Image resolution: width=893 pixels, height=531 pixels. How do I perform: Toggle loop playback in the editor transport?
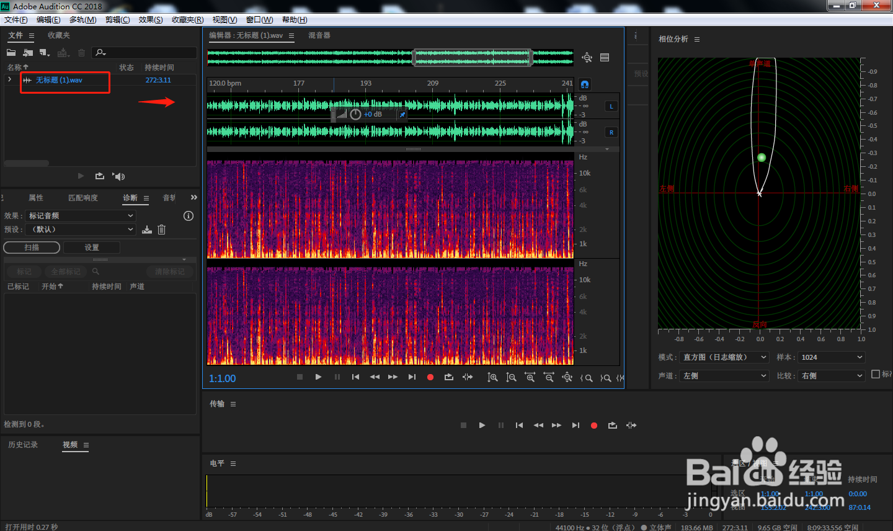pyautogui.click(x=449, y=377)
